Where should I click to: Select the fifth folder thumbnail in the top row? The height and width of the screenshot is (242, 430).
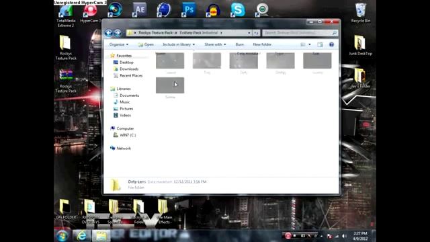pos(317,61)
